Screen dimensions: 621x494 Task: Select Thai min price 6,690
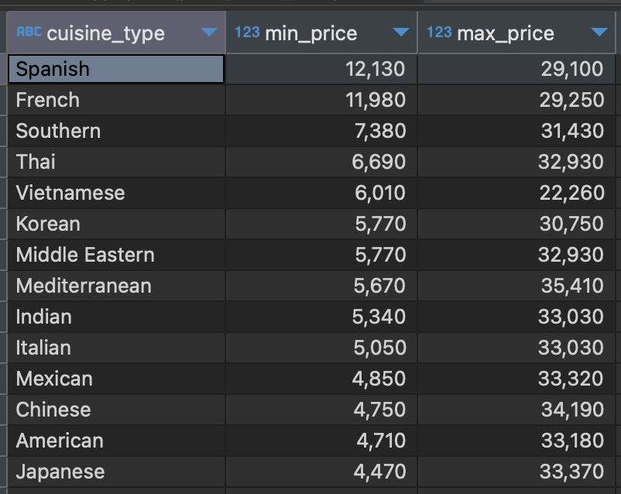(380, 162)
